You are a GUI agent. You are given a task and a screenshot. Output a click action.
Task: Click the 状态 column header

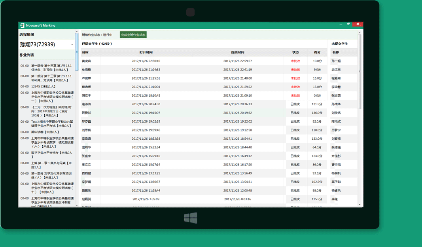coord(295,52)
